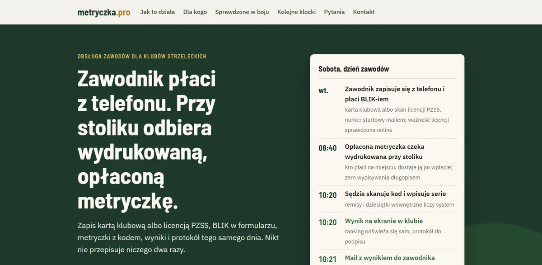Click "Wynik na ekranie w klubie"
542x265 pixels.
click(384, 221)
